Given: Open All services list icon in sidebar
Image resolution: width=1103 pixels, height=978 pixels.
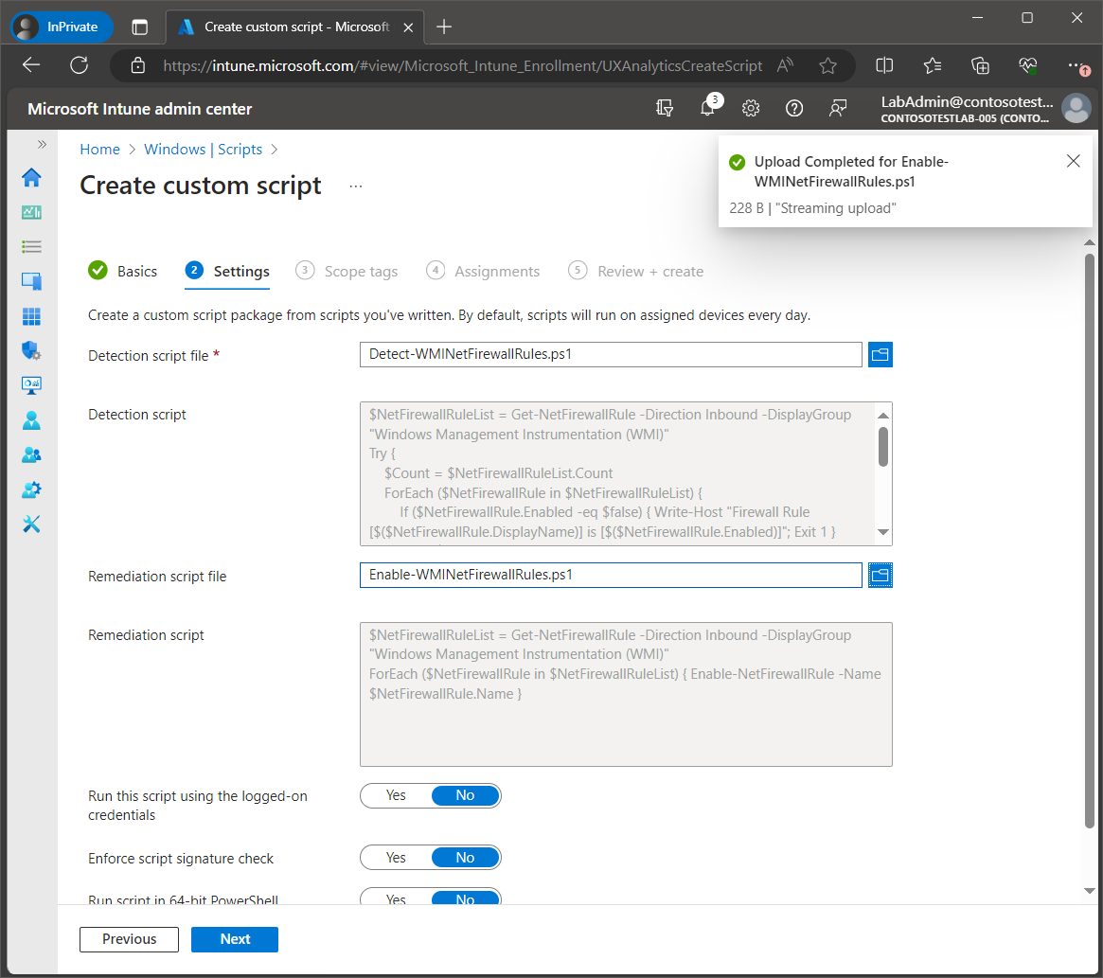Looking at the screenshot, I should point(31,246).
